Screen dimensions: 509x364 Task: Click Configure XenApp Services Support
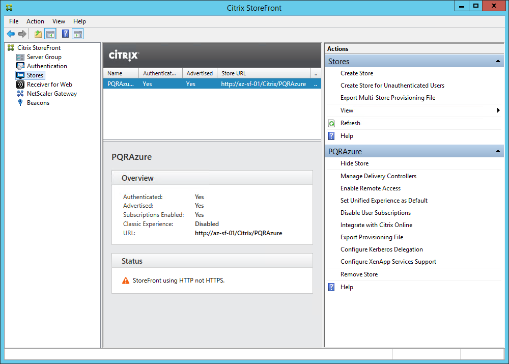[388, 262]
